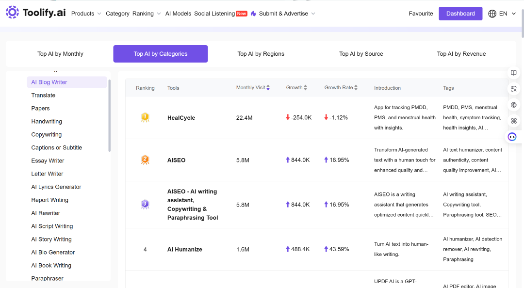Open the AI Models menu item
This screenshot has height=288, width=524.
[178, 14]
